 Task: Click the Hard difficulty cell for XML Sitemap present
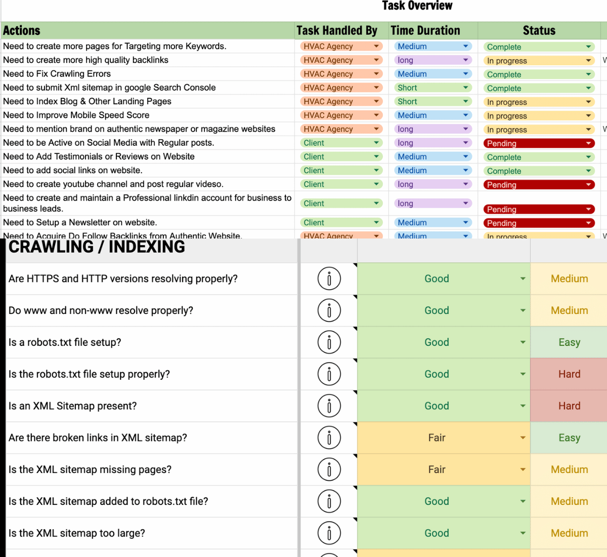point(569,406)
